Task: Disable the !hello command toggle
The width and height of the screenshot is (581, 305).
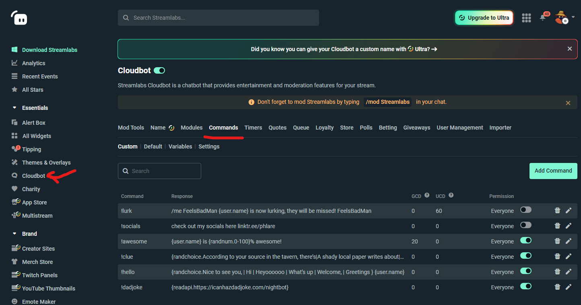Action: coord(526,272)
